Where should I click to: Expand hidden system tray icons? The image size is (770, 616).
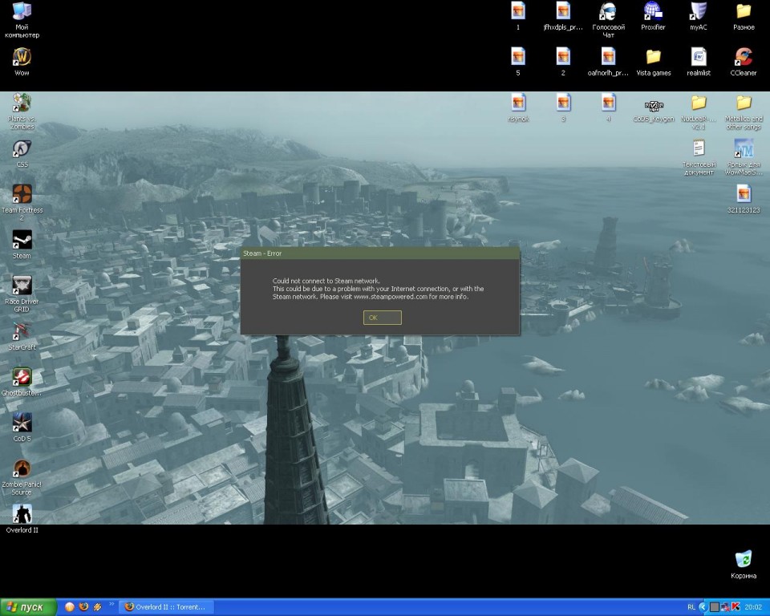tap(703, 607)
